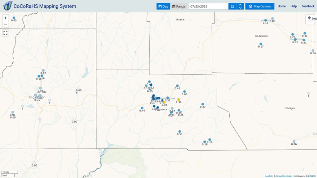
Task: Select the 0.53 precipitation station marker
Action: [180, 132]
